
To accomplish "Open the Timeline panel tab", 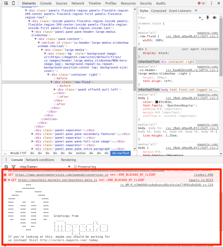I will coord(95,3).
